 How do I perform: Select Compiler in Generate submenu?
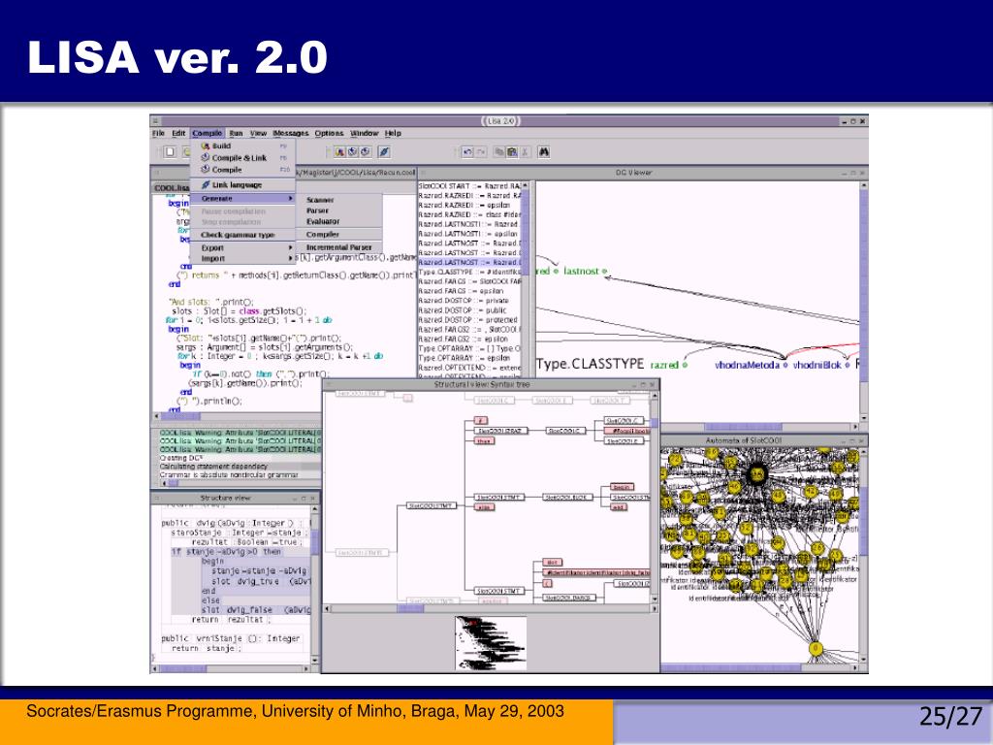339,235
